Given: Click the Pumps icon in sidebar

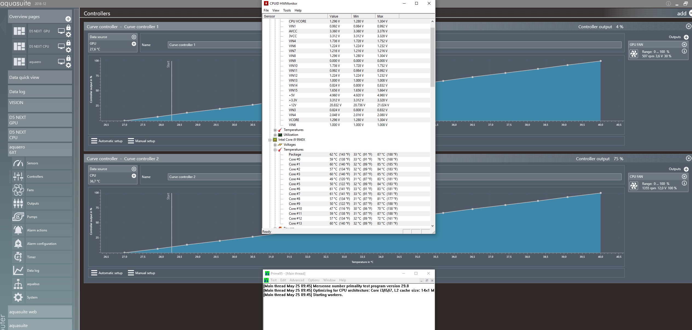Looking at the screenshot, I should point(18,217).
